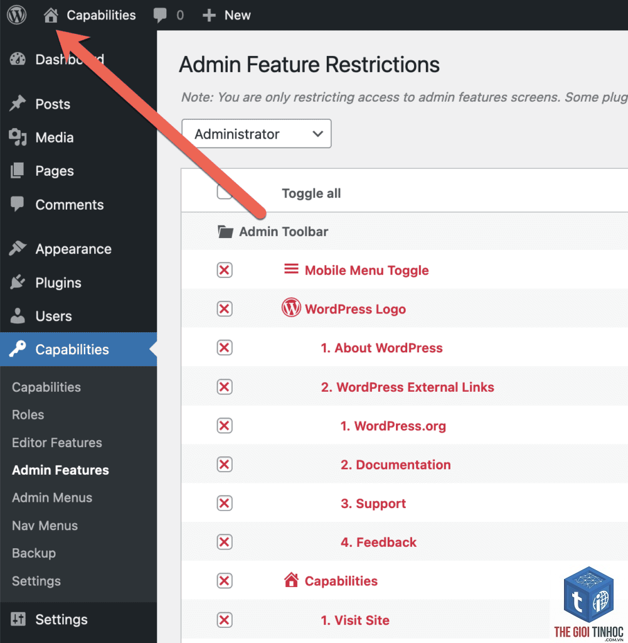Image resolution: width=628 pixels, height=643 pixels.
Task: Click the red home icon by Capabilities row
Action: [291, 580]
